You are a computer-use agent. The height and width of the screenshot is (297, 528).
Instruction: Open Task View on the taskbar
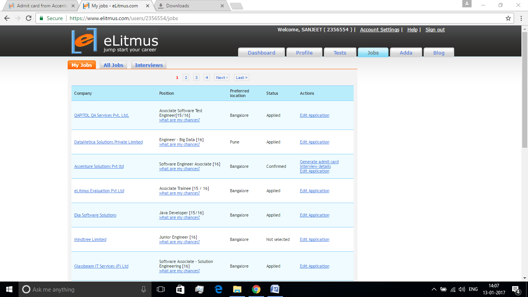coord(161,289)
